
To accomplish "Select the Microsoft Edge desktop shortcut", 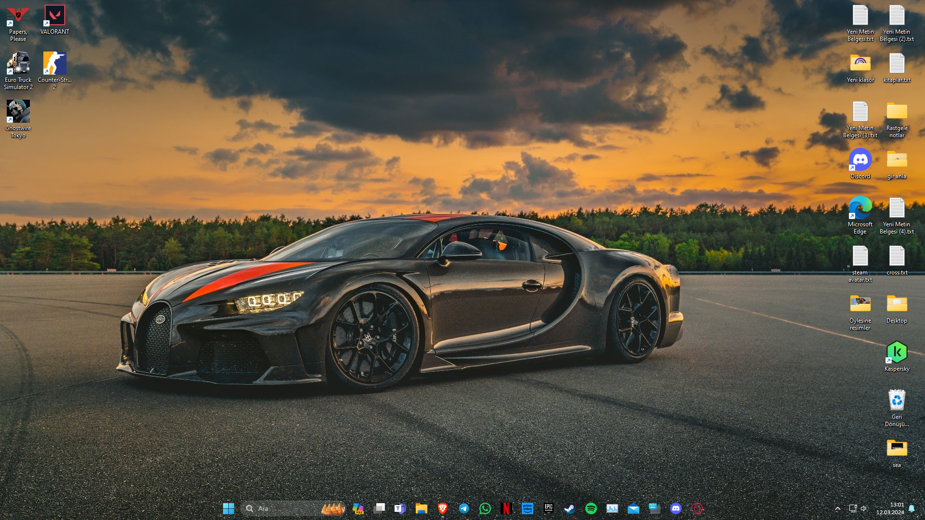I will pos(860,216).
